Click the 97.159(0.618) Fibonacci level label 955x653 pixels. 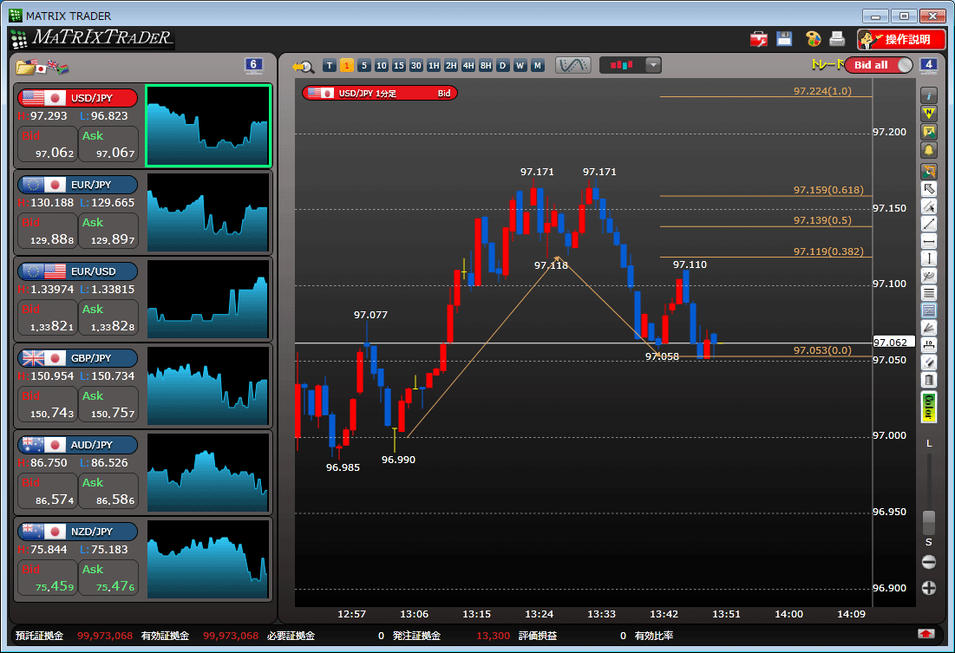click(828, 190)
